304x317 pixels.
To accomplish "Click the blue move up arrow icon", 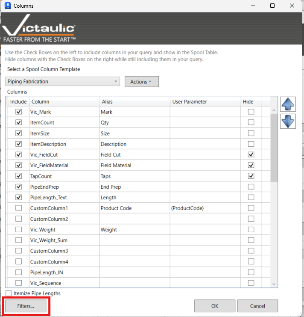I will [288, 104].
